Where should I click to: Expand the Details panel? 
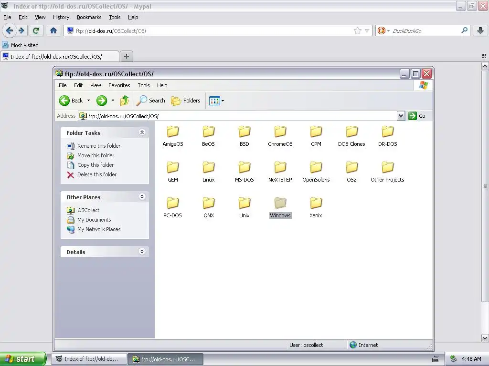pos(142,252)
